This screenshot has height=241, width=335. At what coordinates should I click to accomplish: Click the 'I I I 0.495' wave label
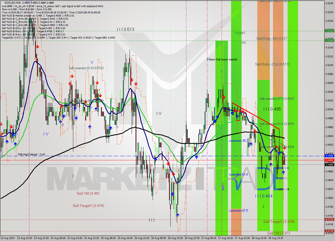[x=272, y=109]
